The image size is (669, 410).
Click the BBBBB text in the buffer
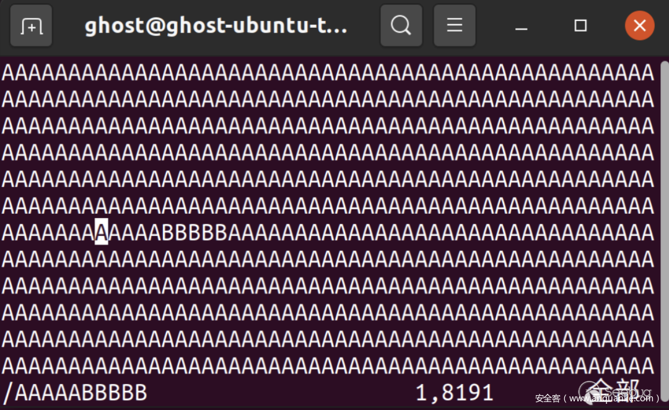(x=194, y=233)
